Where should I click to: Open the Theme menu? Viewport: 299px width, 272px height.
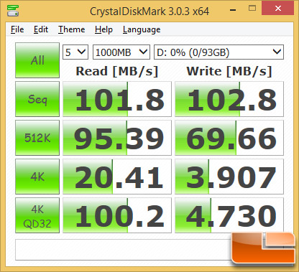pyautogui.click(x=71, y=29)
